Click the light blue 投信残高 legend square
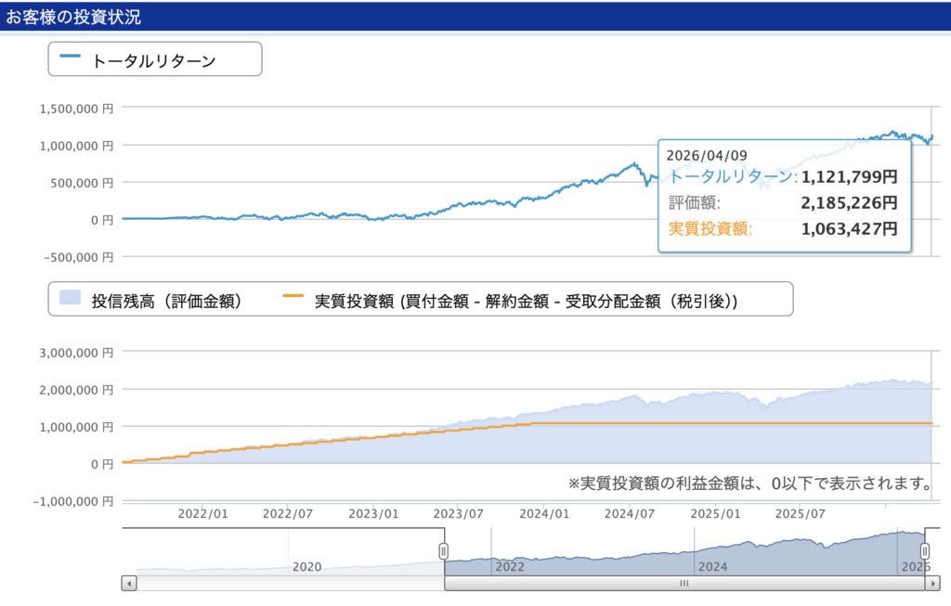This screenshot has height=606, width=951. click(x=71, y=301)
